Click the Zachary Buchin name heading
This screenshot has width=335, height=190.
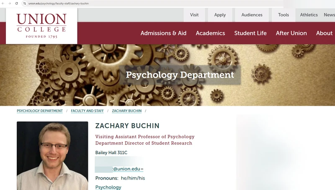point(127,126)
